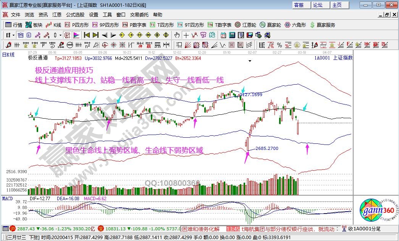This screenshot has height=241, width=399.
Task: Click the calendar icon showing 21
Action: [223, 35]
